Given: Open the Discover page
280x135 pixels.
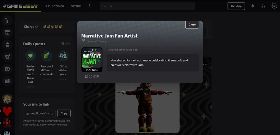Looking at the screenshot, I should 54,6.
